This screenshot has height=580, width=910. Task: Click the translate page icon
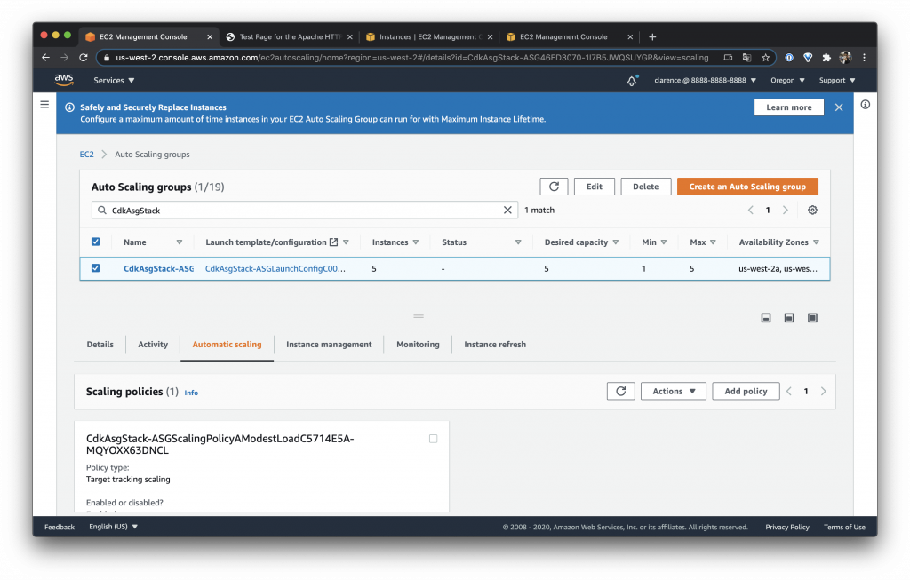pyautogui.click(x=746, y=58)
